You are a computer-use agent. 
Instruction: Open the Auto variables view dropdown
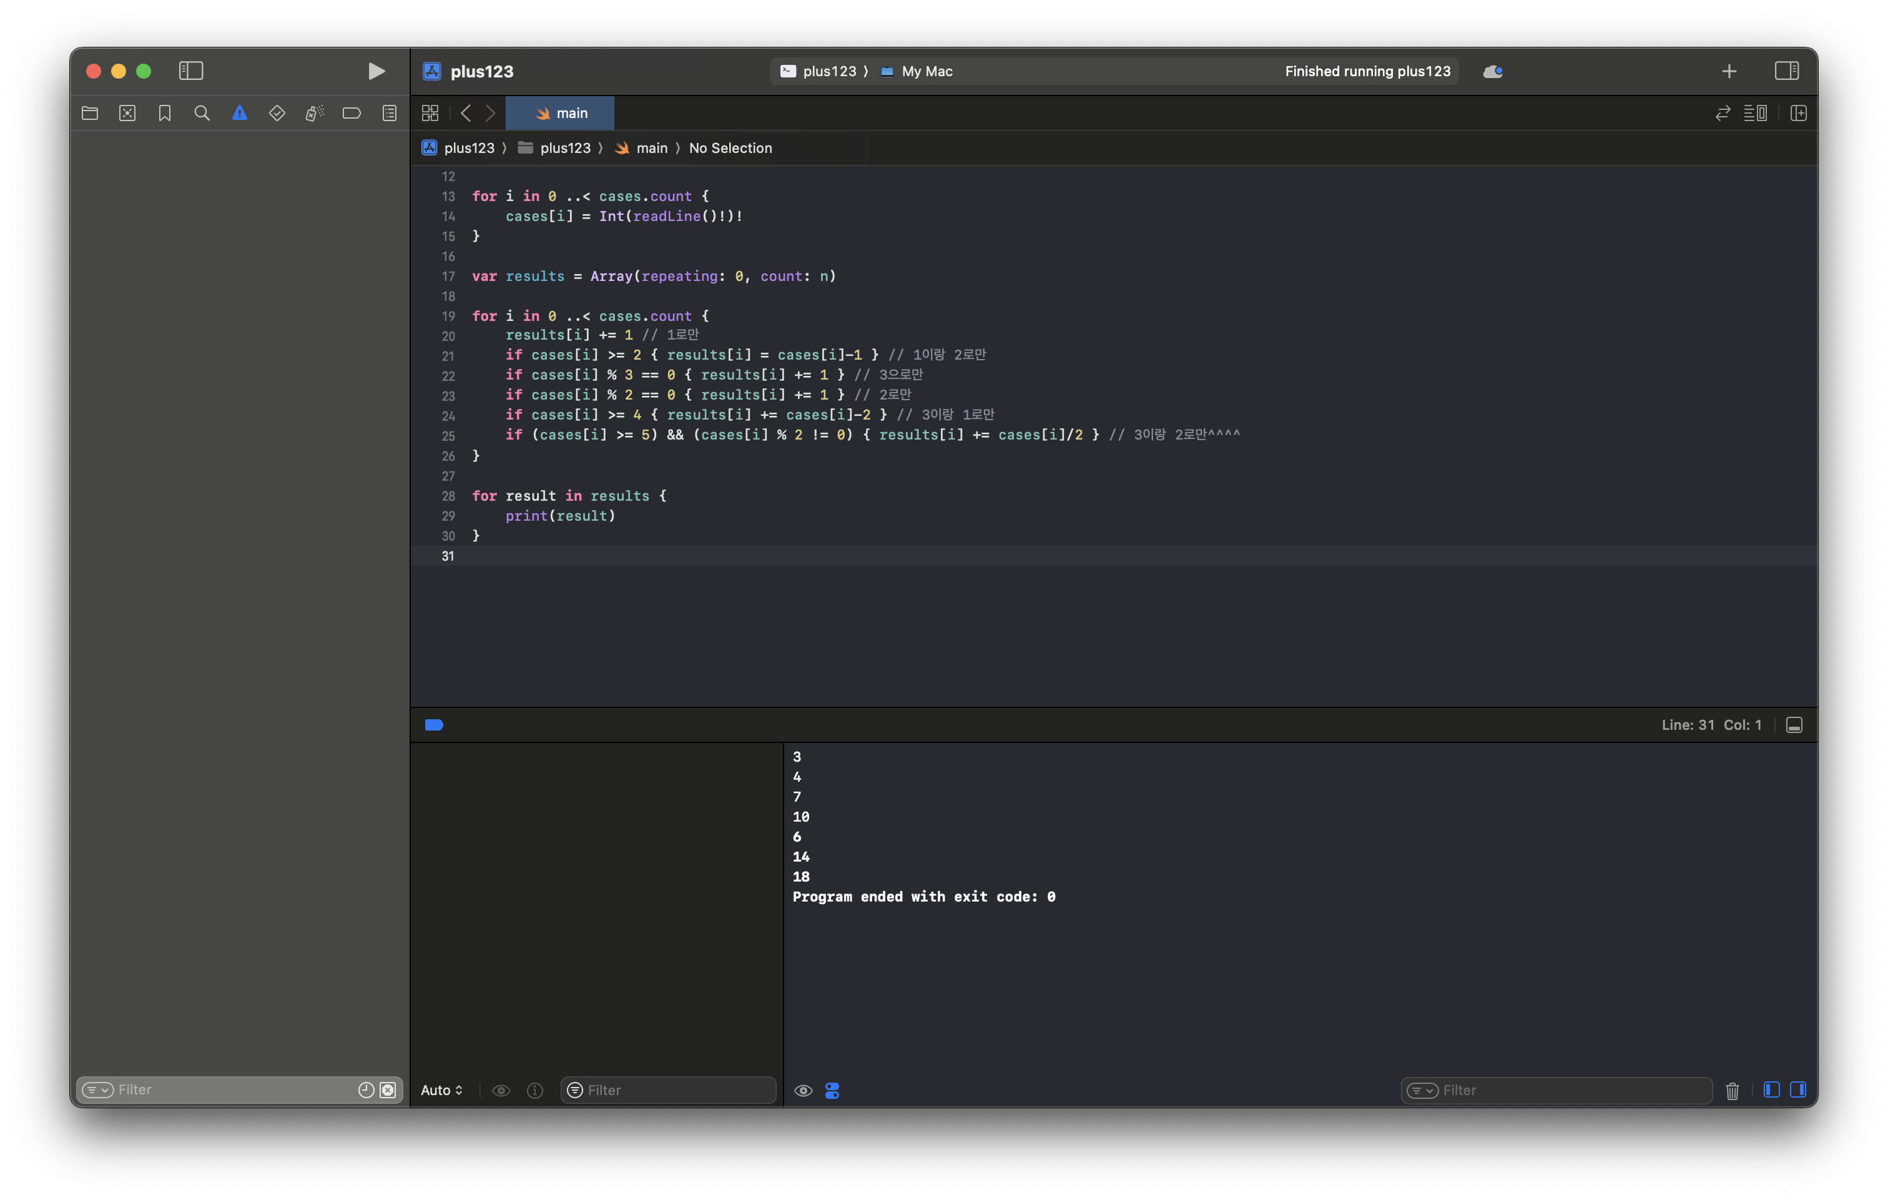441,1090
